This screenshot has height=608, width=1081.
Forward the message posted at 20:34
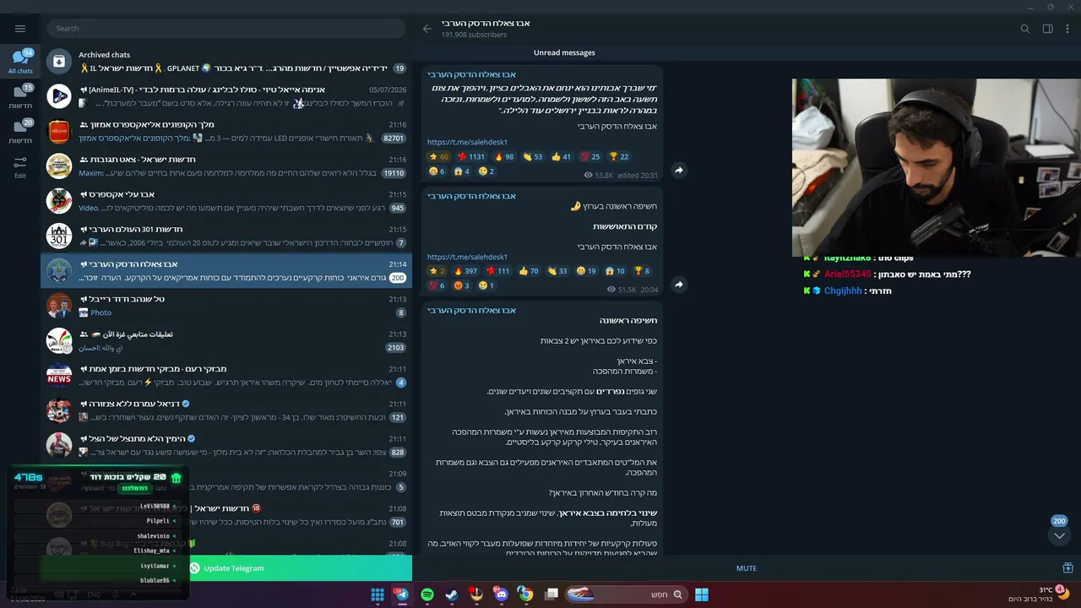[x=678, y=285]
